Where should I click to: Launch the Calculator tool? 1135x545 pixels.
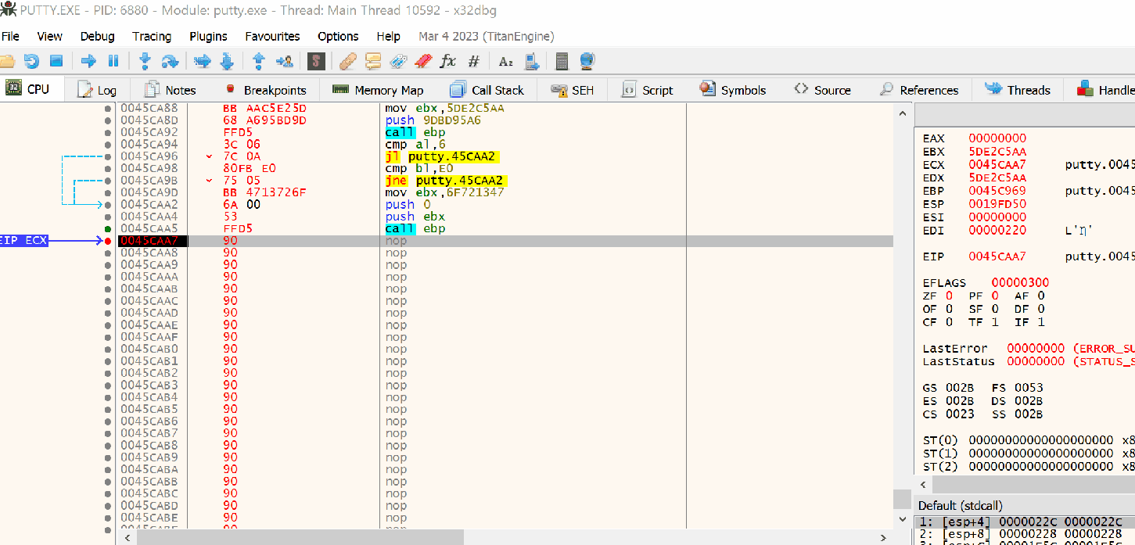[x=562, y=61]
